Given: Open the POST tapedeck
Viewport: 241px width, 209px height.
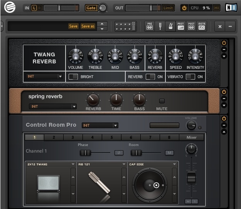Looking at the screenshot, I should (x=191, y=26).
